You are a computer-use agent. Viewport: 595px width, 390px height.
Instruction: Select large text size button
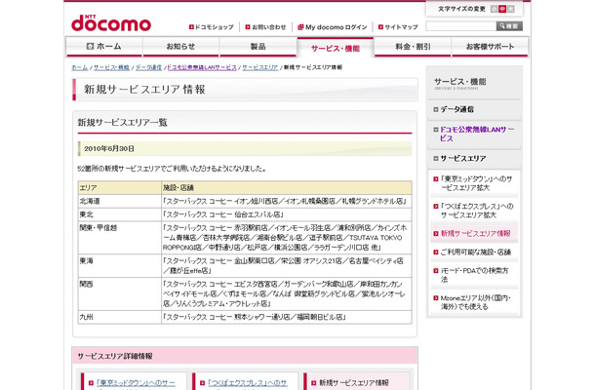tap(511, 9)
